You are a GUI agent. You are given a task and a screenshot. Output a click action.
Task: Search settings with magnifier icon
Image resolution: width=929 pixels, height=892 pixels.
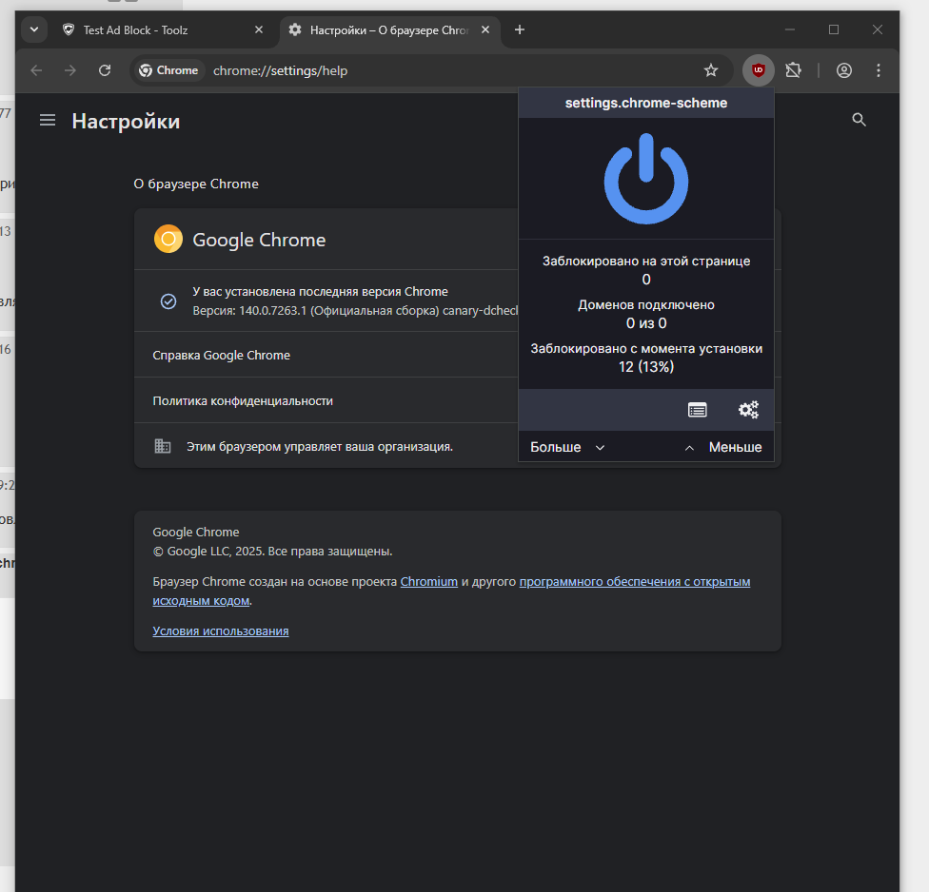860,120
